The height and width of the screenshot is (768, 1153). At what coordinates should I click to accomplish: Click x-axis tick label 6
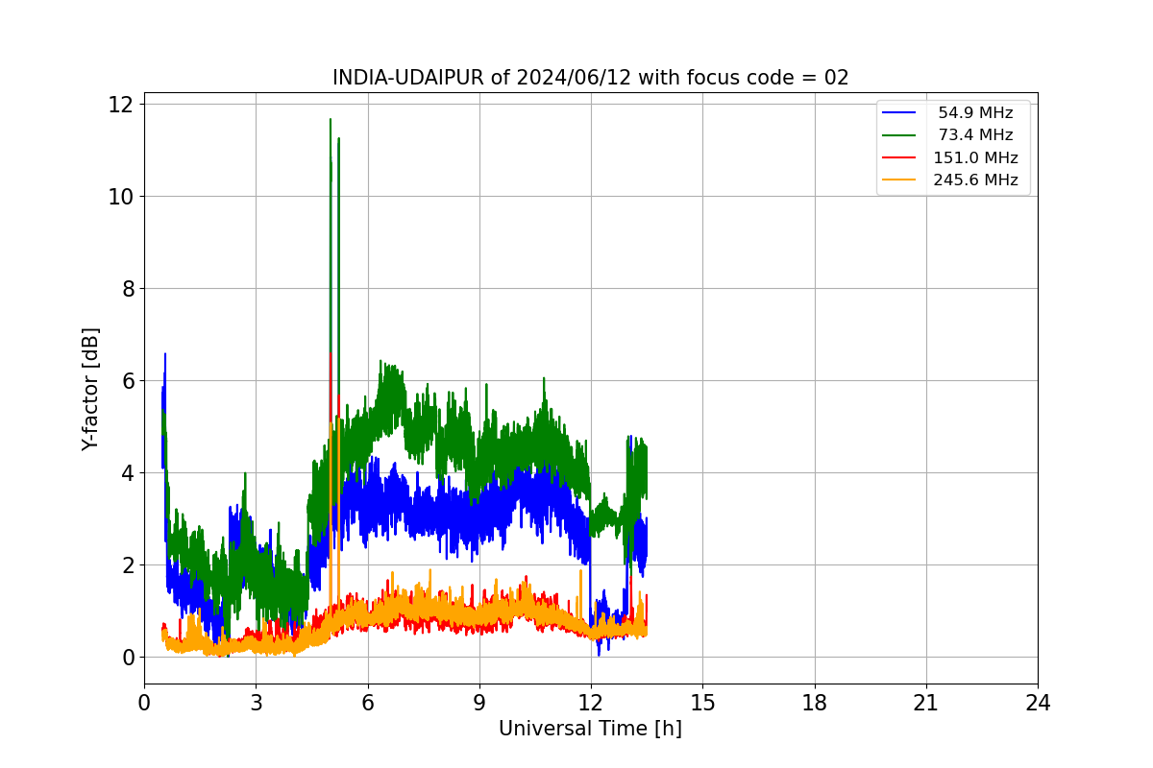pyautogui.click(x=367, y=703)
